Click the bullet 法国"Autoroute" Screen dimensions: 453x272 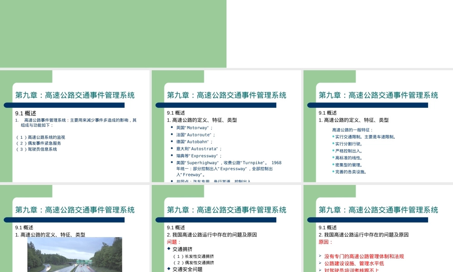tap(196, 135)
